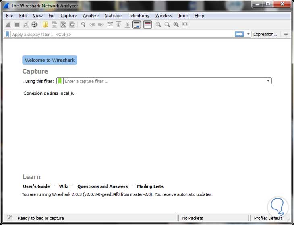Click the Zoom in magnifier icon
Screen dimensions: 294x225
(x=158, y=25)
